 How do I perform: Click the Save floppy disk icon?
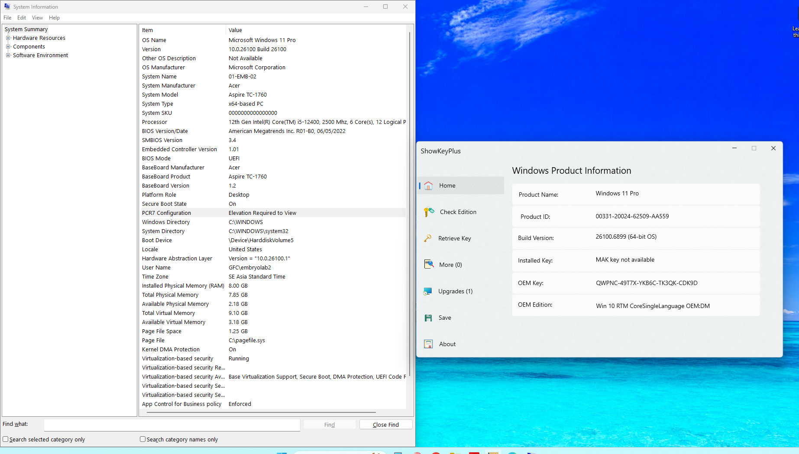428,318
